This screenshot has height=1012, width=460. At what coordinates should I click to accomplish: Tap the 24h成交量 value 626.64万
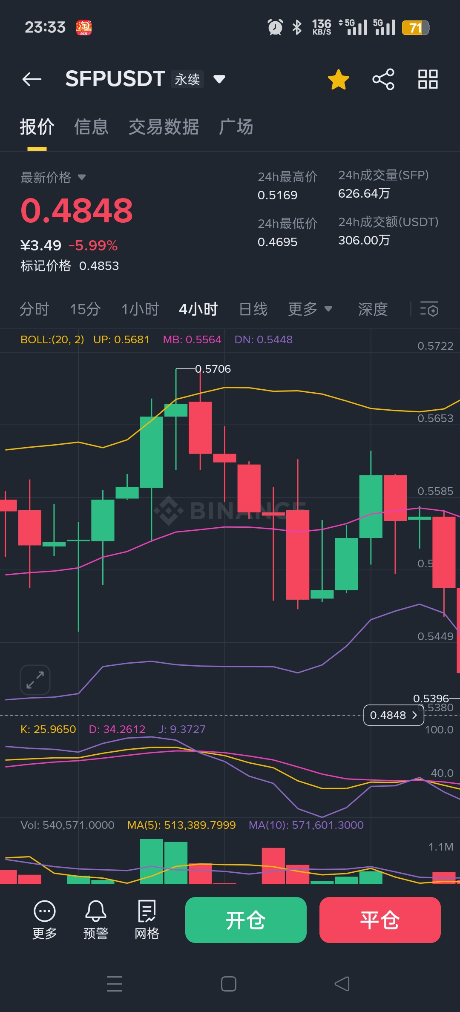pyautogui.click(x=364, y=193)
